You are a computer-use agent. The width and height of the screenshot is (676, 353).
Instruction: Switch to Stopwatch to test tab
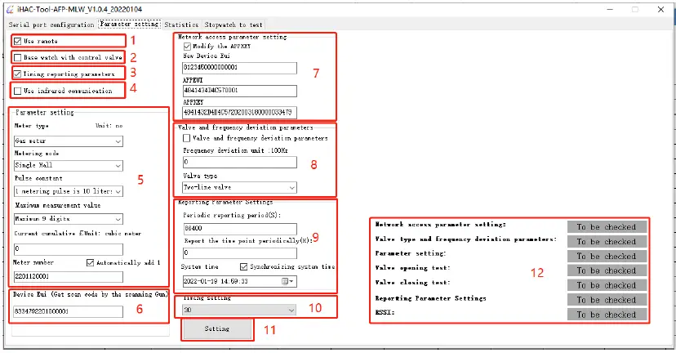pos(233,25)
